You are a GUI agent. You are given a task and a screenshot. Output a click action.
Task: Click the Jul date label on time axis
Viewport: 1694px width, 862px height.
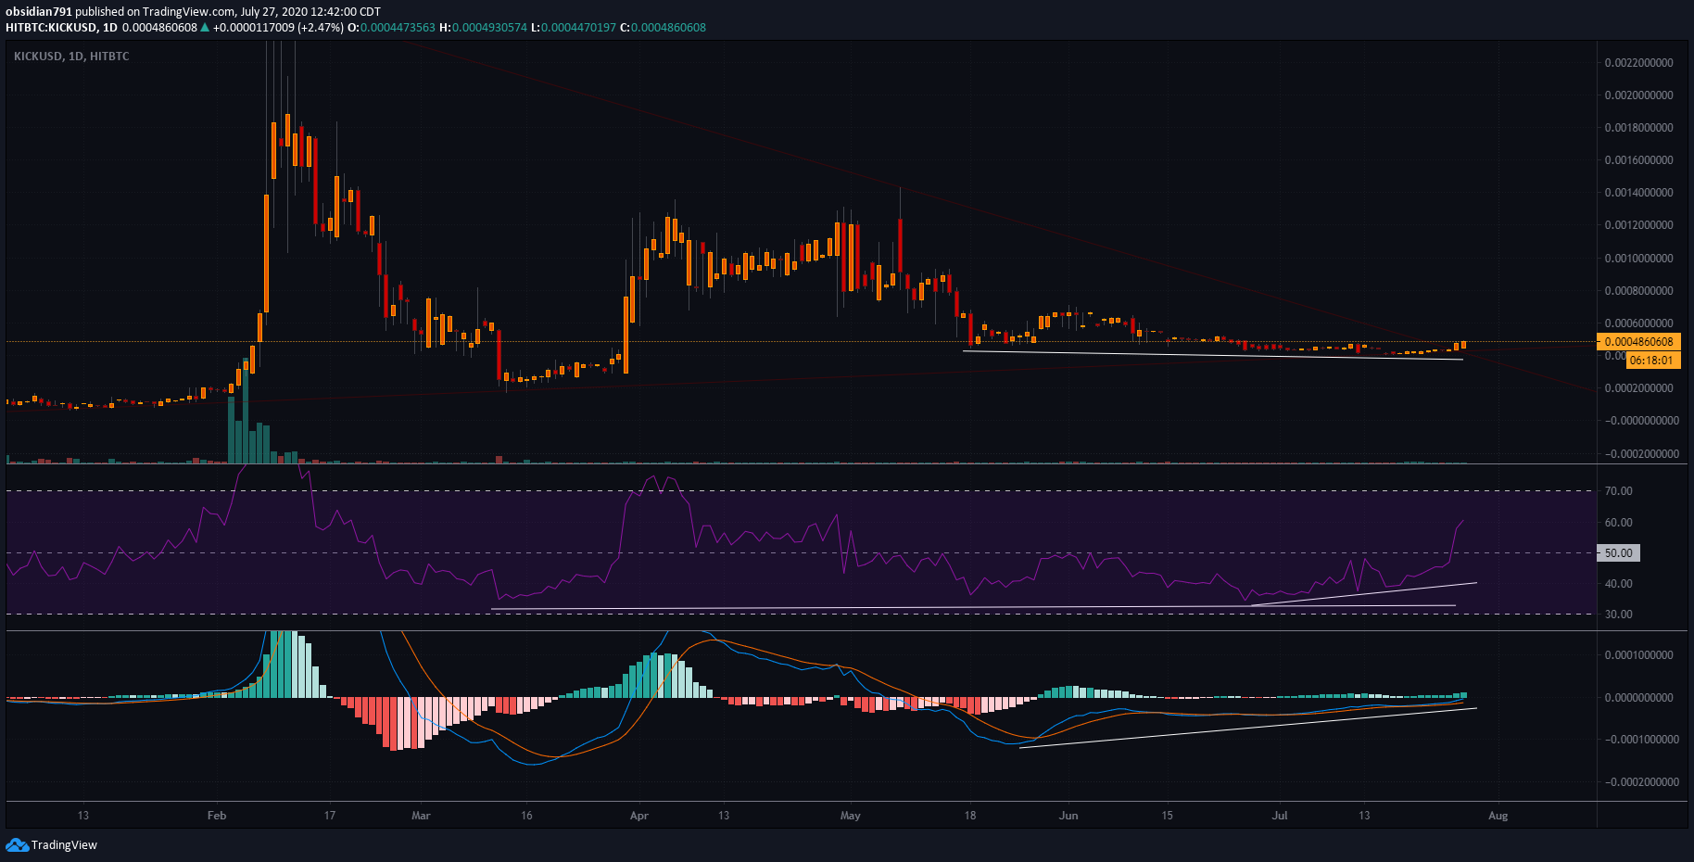tap(1280, 816)
